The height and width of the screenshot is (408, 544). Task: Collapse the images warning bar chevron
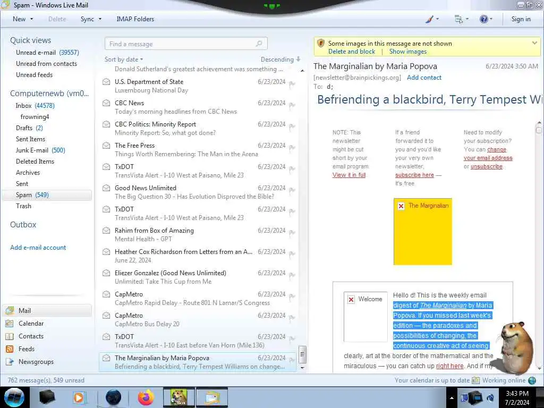coord(534,43)
